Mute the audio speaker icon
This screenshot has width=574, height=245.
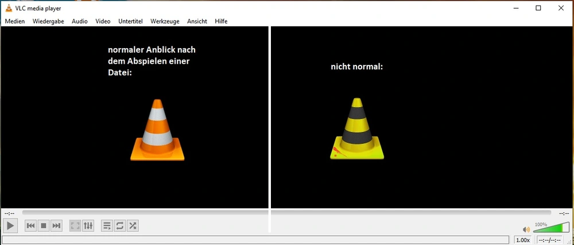tap(526, 230)
